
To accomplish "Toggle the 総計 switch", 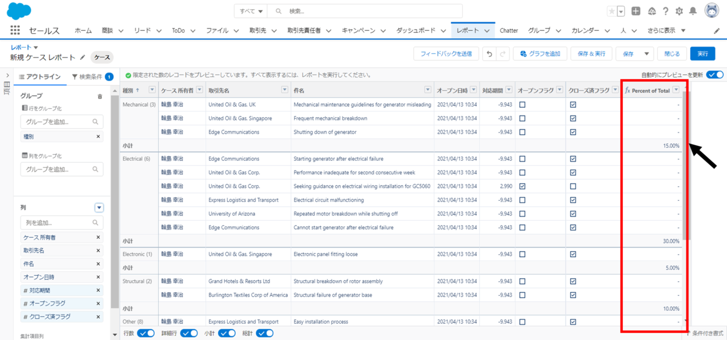I will point(265,333).
